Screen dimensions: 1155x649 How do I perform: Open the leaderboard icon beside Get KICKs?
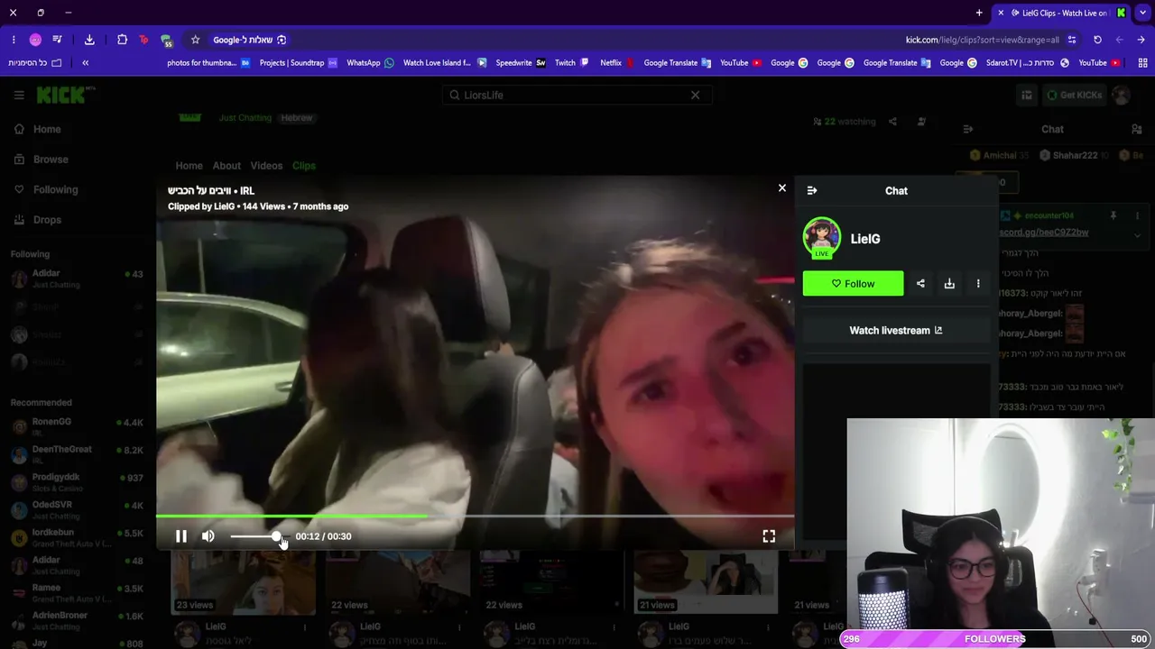(1027, 95)
